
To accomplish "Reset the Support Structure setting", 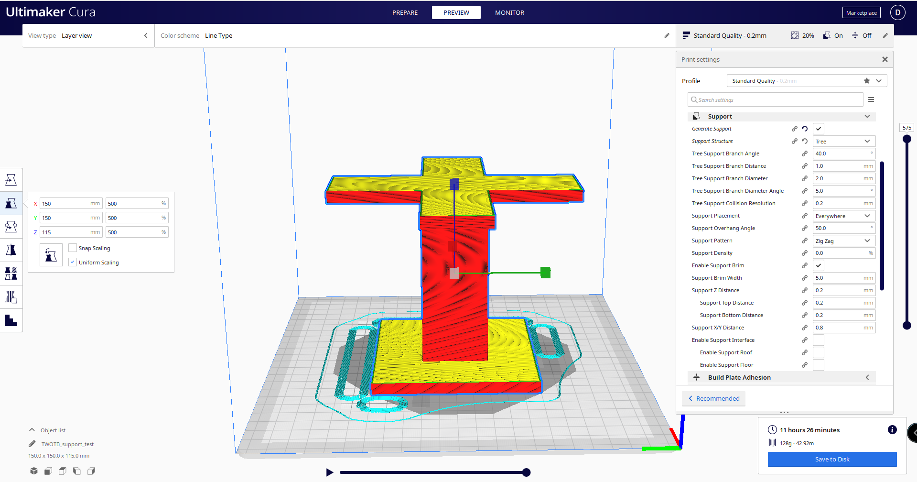I will coord(805,141).
